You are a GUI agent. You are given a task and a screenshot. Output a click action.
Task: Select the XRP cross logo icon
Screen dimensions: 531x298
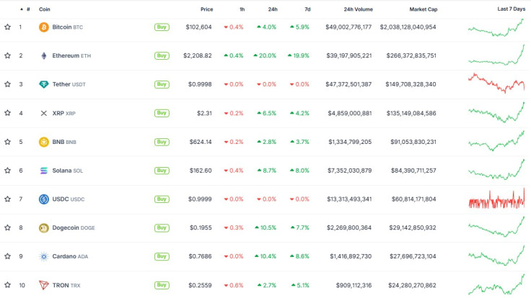point(44,113)
